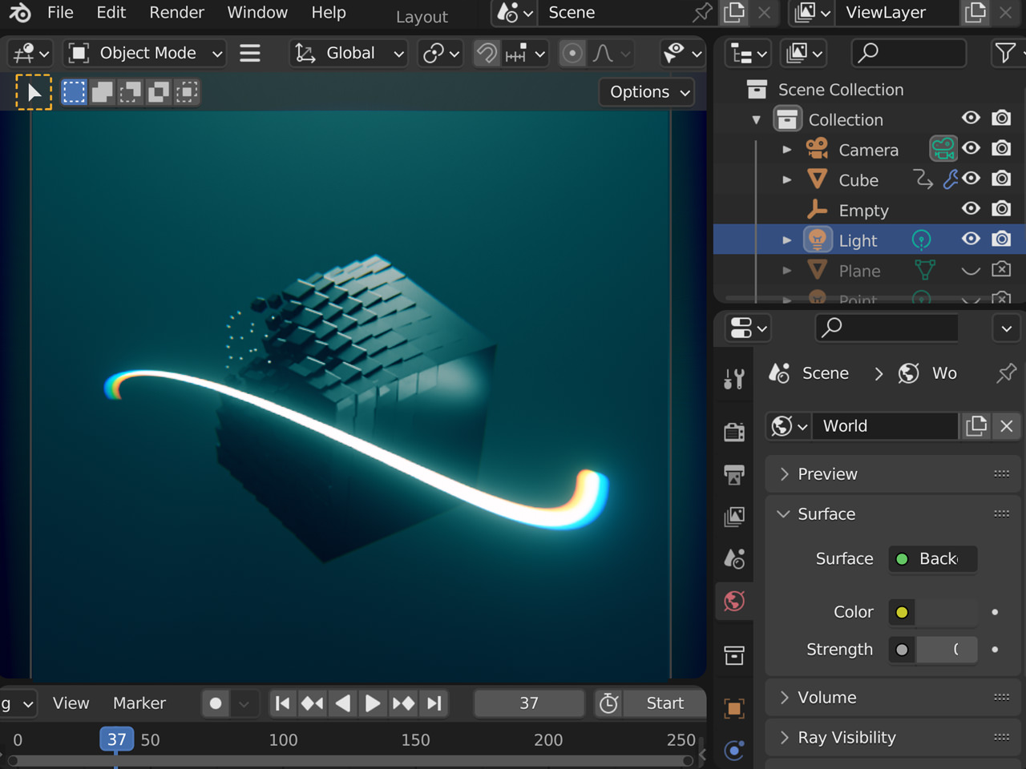Viewport: 1026px width, 769px height.
Task: Open the Physics Properties tab at sidebar bottom
Action: coord(734,751)
